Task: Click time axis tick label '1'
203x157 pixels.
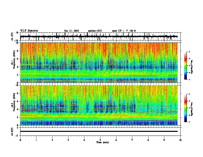Action: (36, 140)
